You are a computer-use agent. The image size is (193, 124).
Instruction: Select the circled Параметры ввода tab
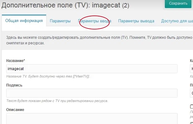[x=94, y=21]
